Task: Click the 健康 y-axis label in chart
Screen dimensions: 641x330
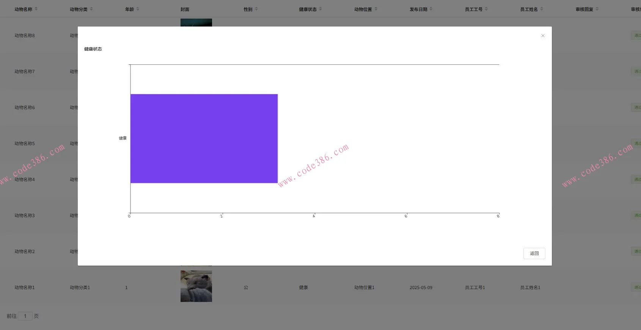Action: (123, 138)
